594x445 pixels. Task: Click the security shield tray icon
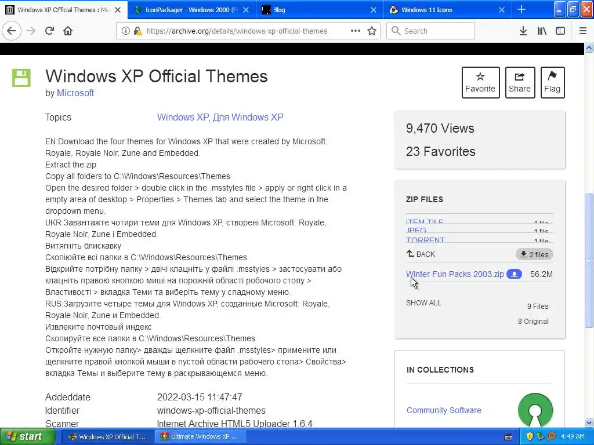[530, 436]
